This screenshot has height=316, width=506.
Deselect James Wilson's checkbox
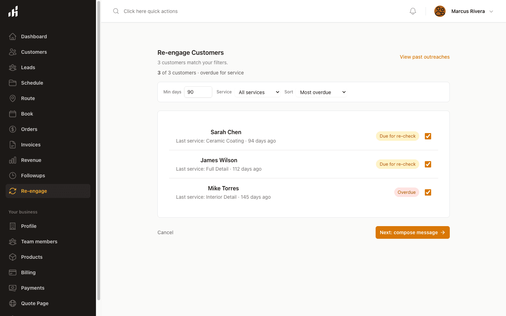[428, 164]
